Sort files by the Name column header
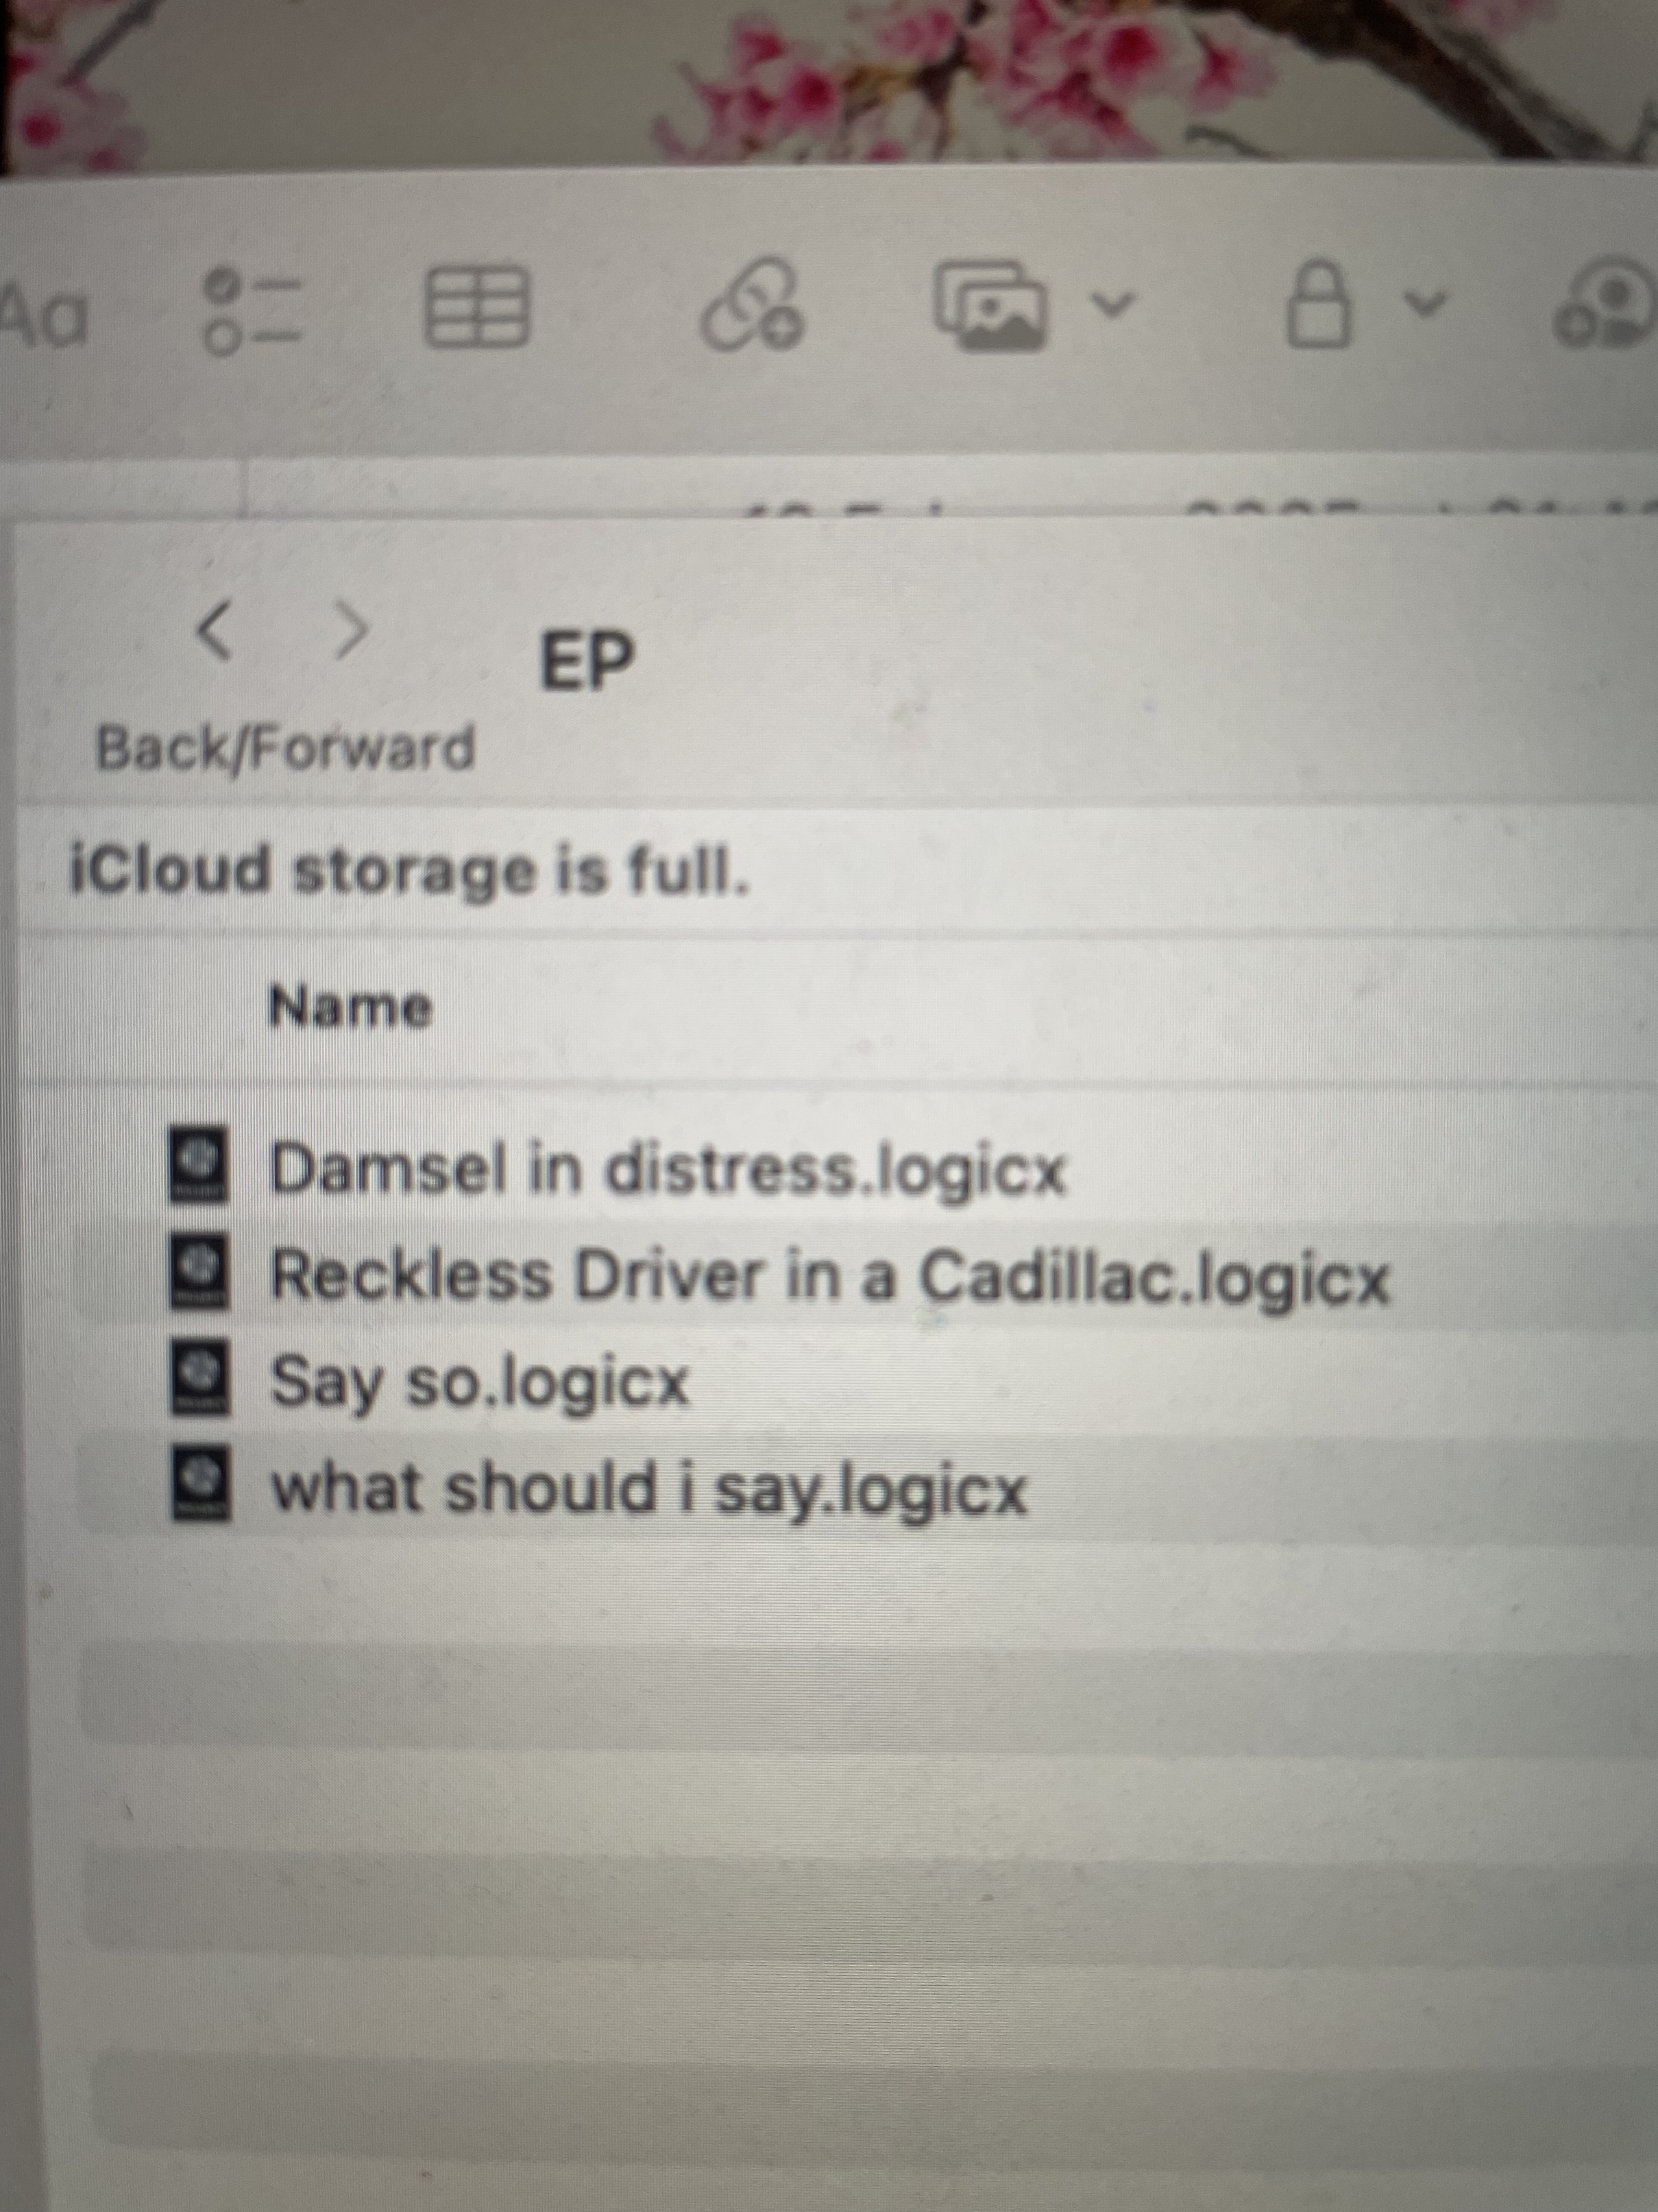The width and height of the screenshot is (1658, 2212). tap(351, 1007)
